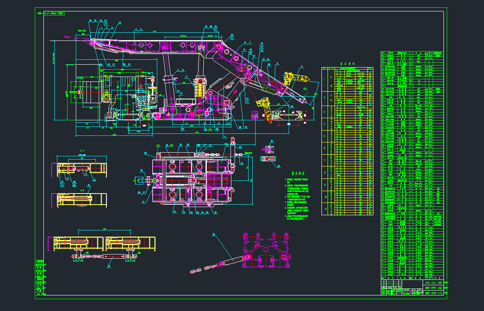Select the yellow technical characteristics table
Image resolution: width=484 pixels, height=311 pixels.
[x=347, y=141]
